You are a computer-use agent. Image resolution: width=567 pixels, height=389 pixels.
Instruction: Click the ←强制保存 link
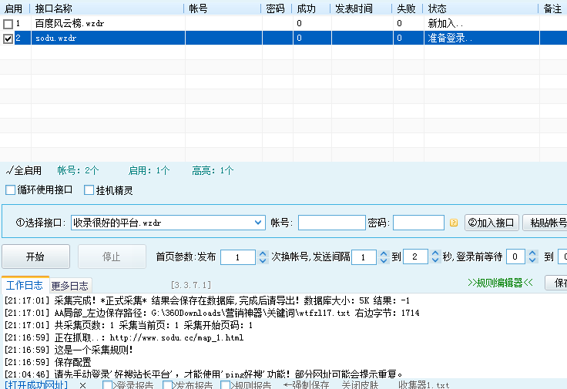coord(307,385)
